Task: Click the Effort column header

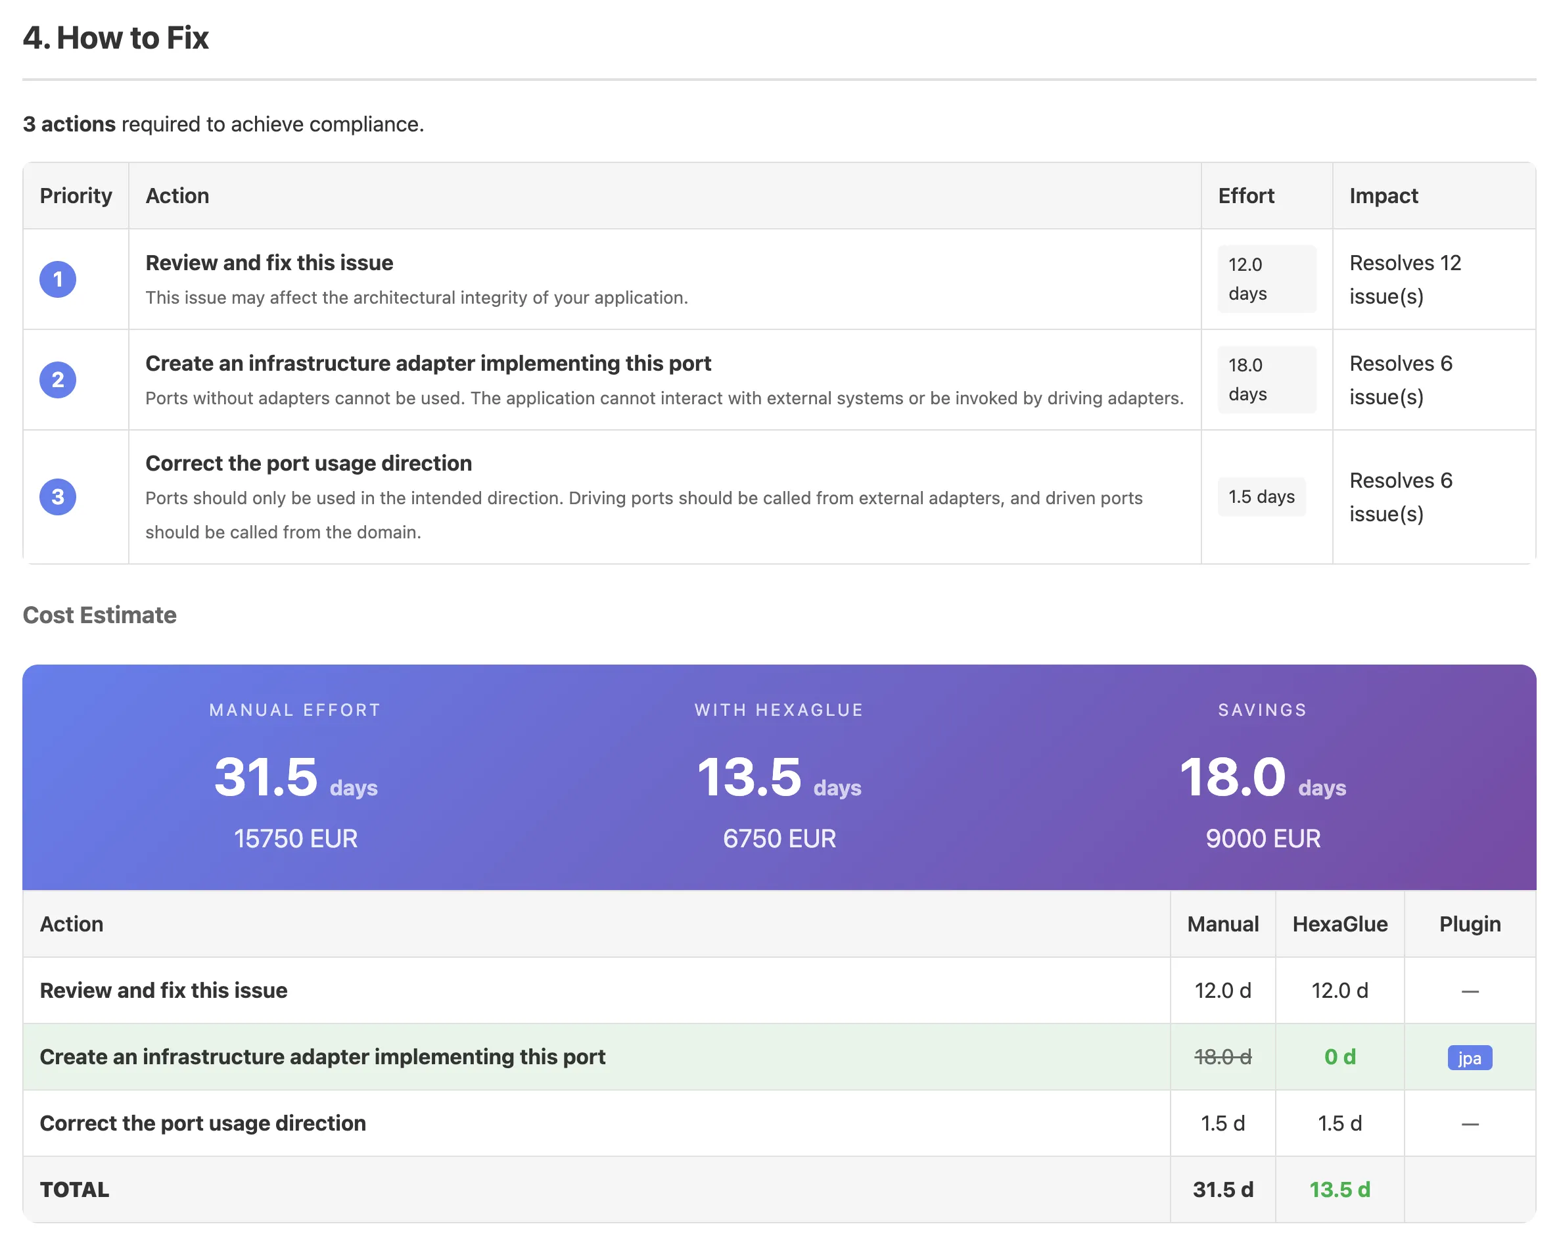Action: pos(1245,196)
